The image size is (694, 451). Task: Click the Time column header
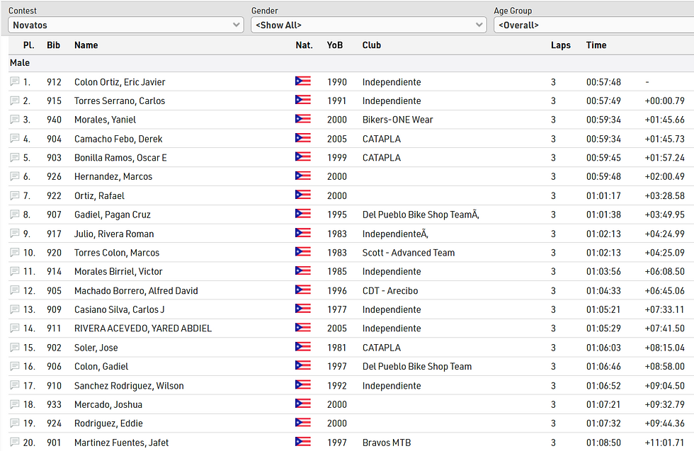pos(596,45)
